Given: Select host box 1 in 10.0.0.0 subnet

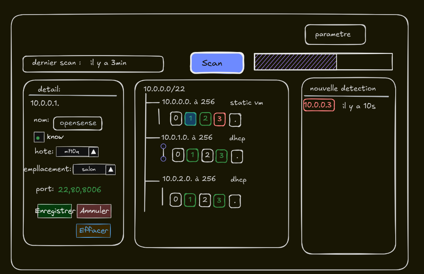Looking at the screenshot, I should (x=191, y=119).
